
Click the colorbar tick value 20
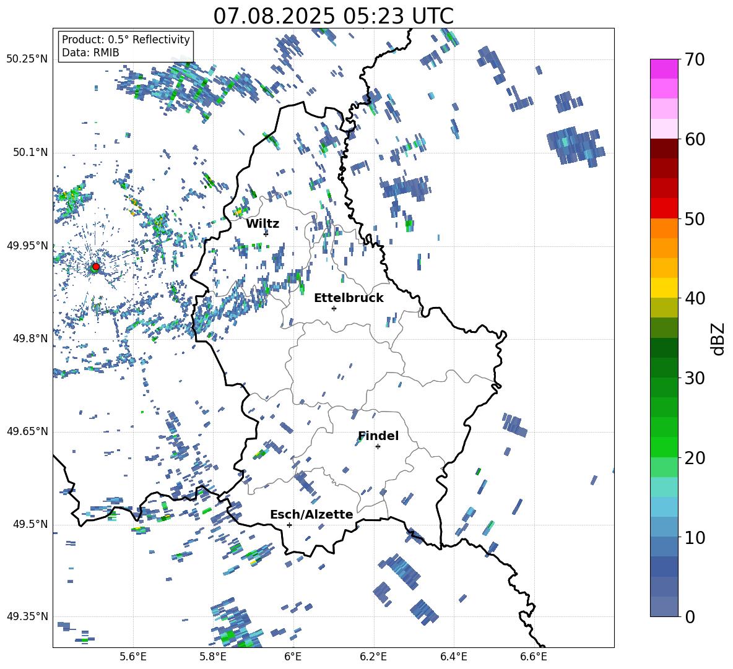(695, 458)
